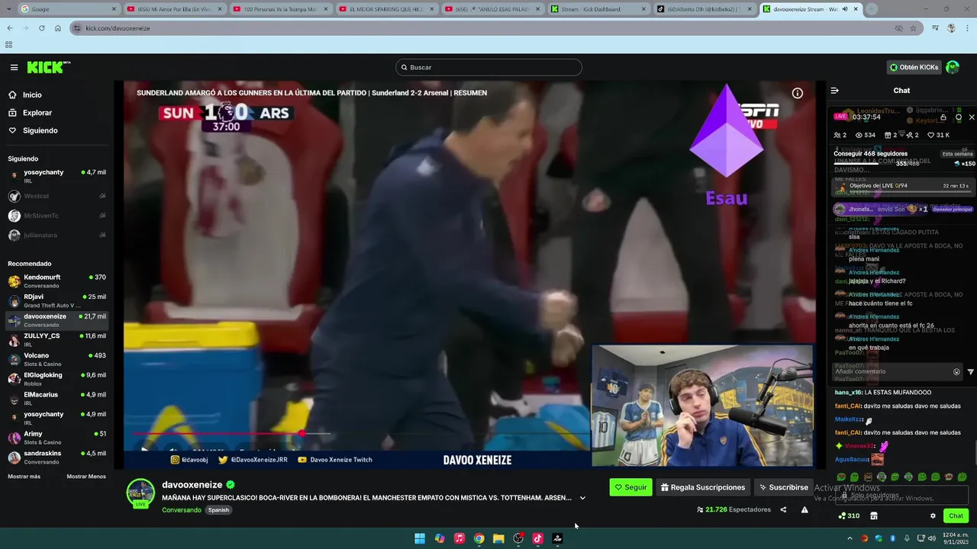Bookmark this page with star icon
The width and height of the screenshot is (977, 549).
913,28
